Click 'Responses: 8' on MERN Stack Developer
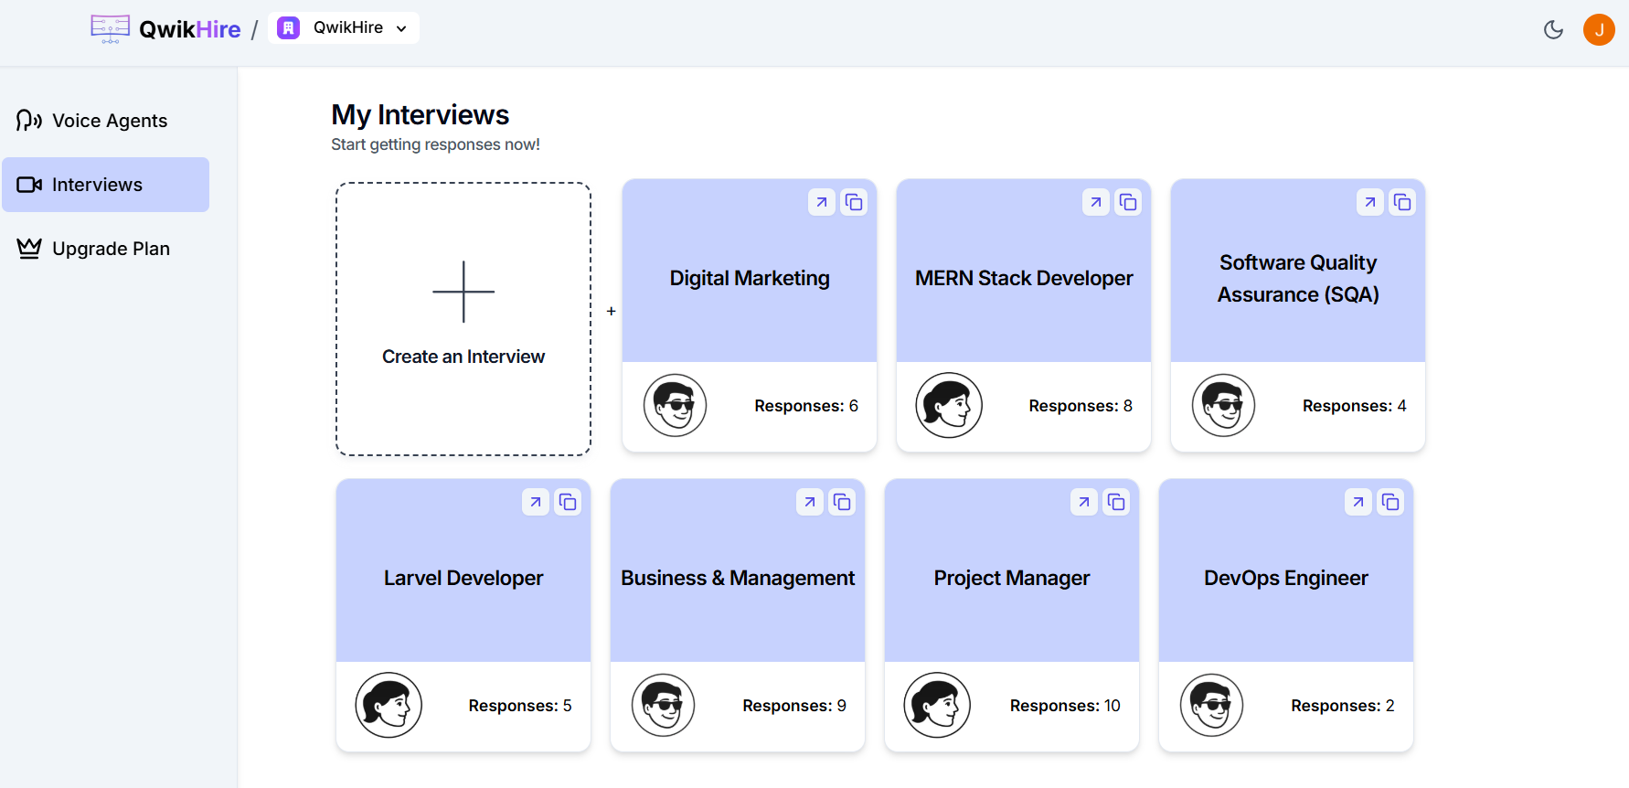Image resolution: width=1629 pixels, height=788 pixels. (x=1081, y=406)
